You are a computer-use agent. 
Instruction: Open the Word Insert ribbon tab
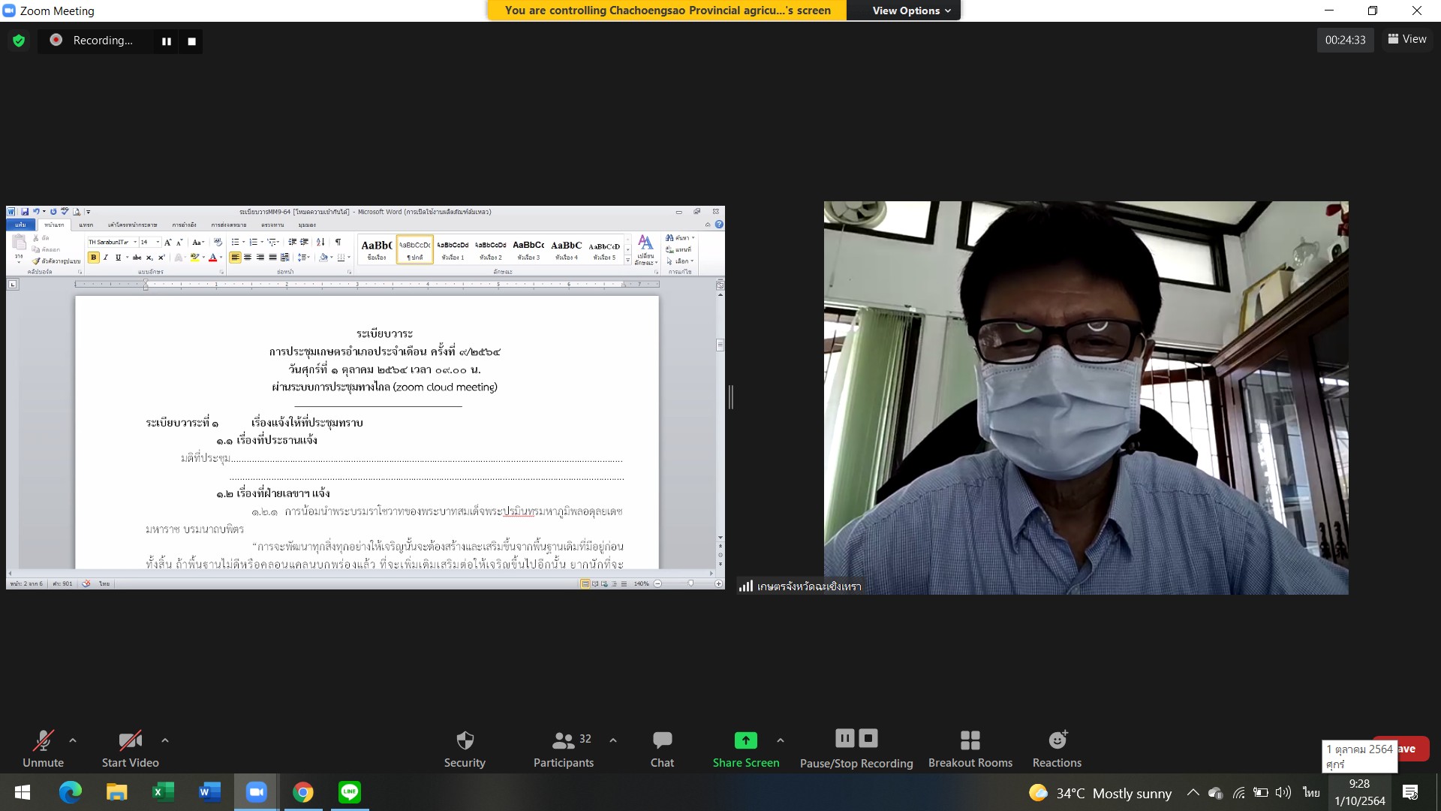(x=86, y=225)
